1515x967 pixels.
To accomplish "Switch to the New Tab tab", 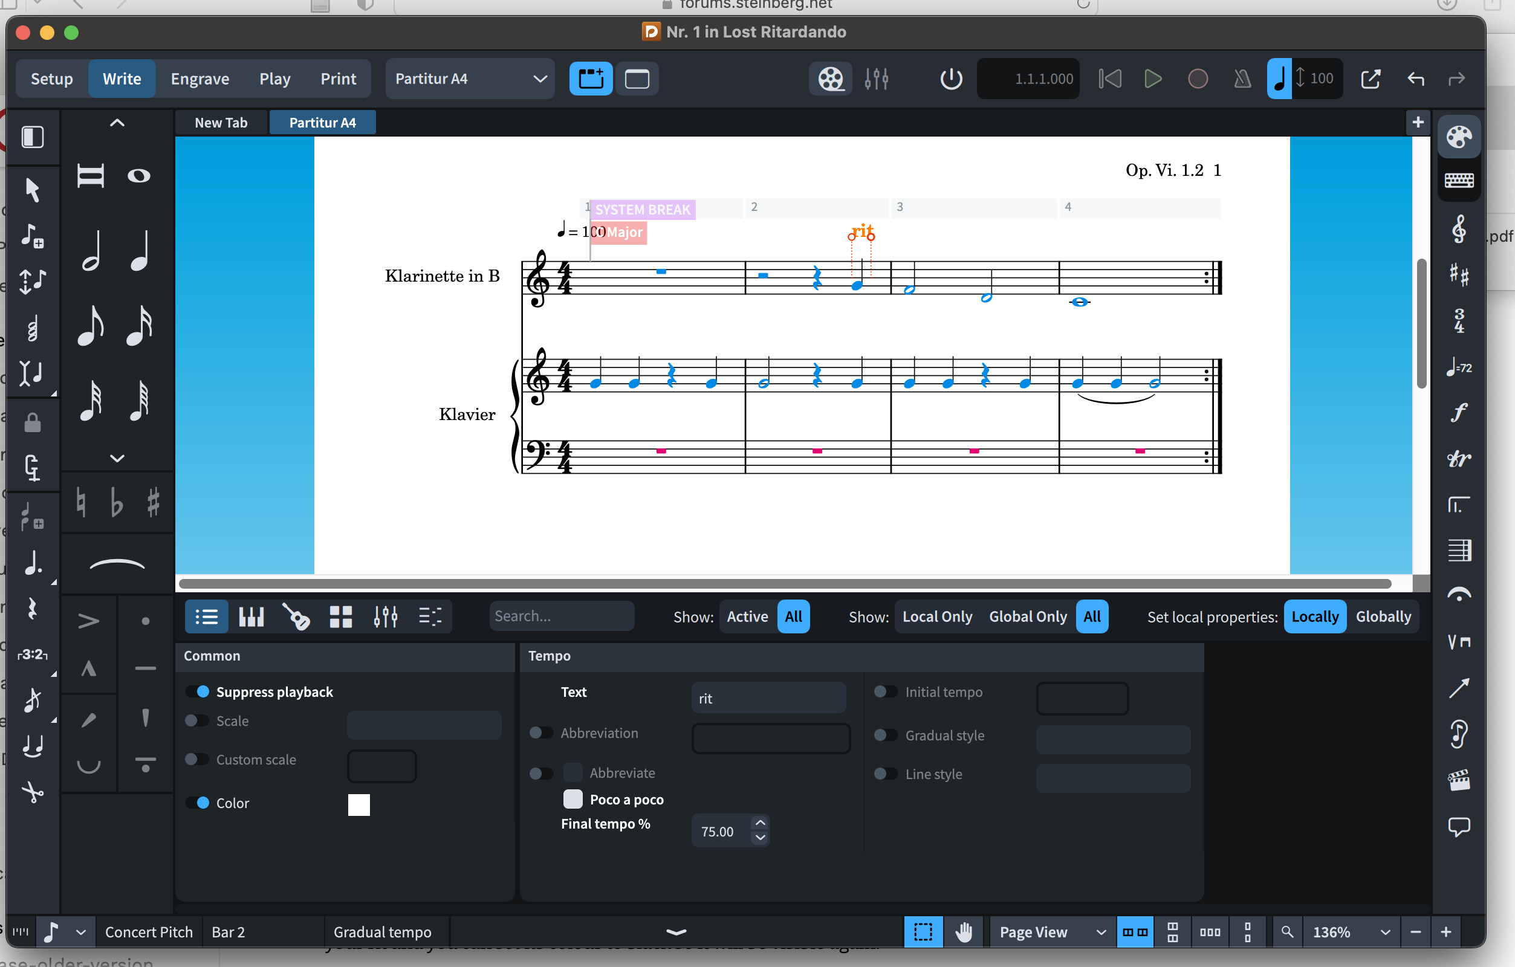I will (221, 123).
